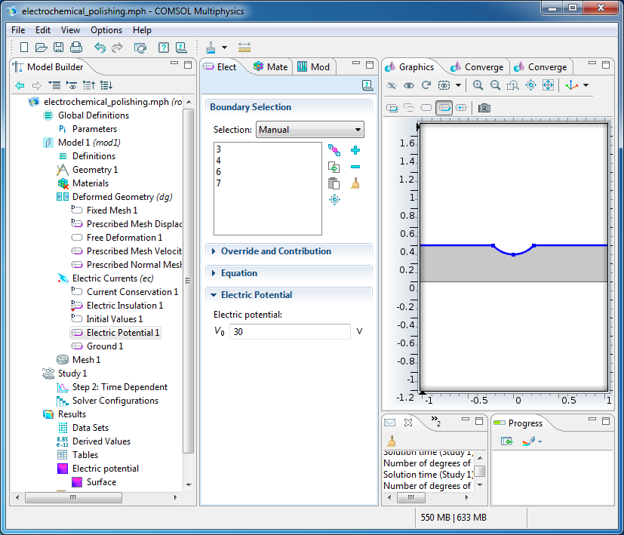Select Mesh 1 node in tree
624x535 pixels.
pyautogui.click(x=78, y=360)
